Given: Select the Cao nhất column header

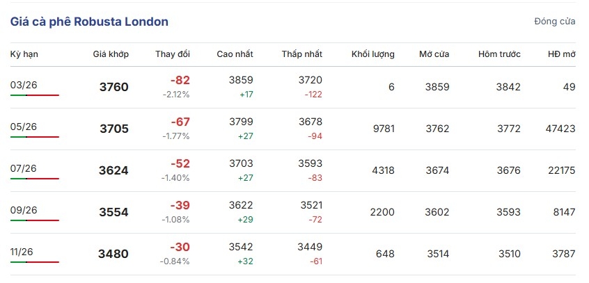Looking at the screenshot, I should (x=235, y=54).
